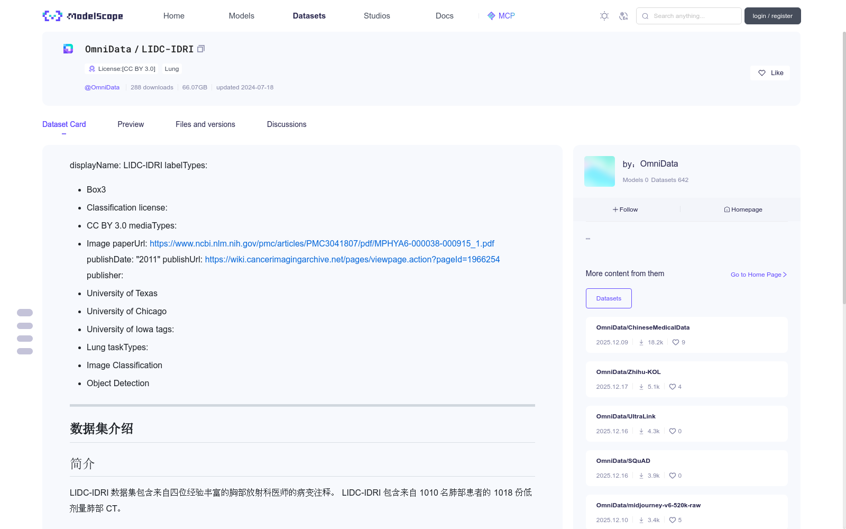
Task: Click download icon on UltraLink card
Action: pyautogui.click(x=641, y=431)
